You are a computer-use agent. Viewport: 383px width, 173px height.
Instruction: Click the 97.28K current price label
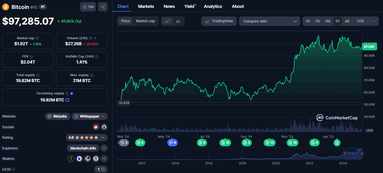[x=369, y=47]
